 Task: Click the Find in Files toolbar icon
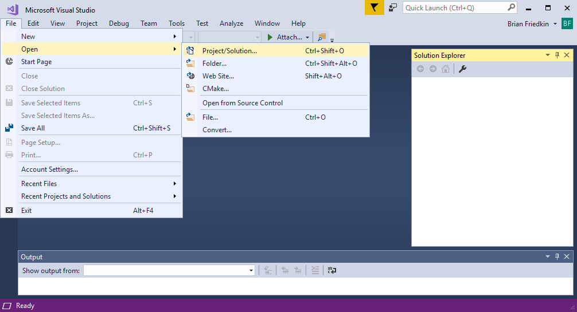tap(322, 37)
